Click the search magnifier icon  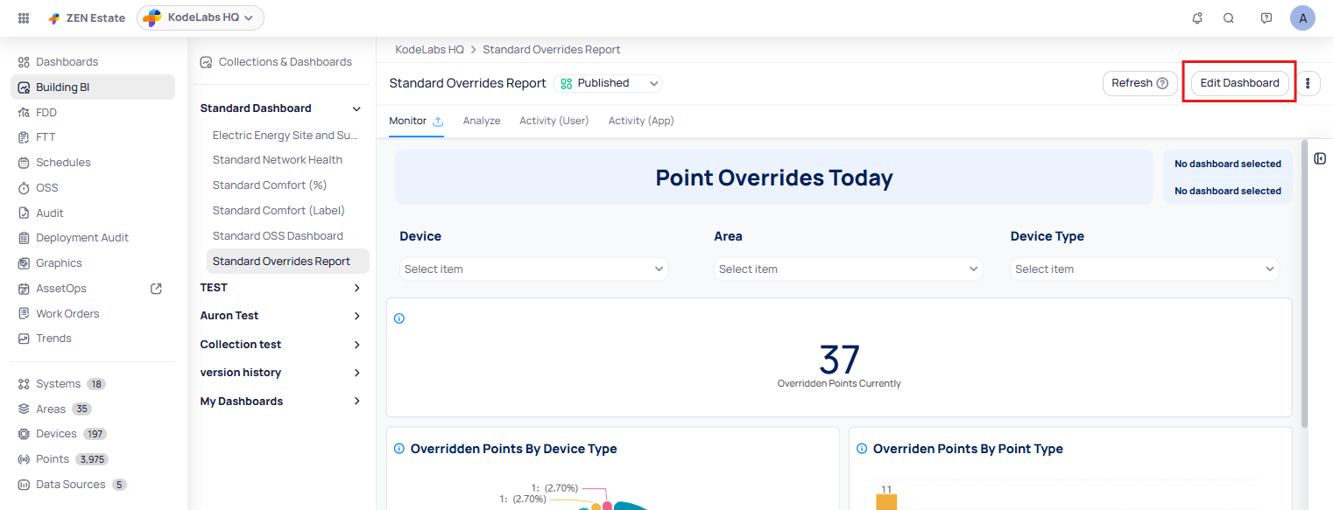pyautogui.click(x=1229, y=18)
